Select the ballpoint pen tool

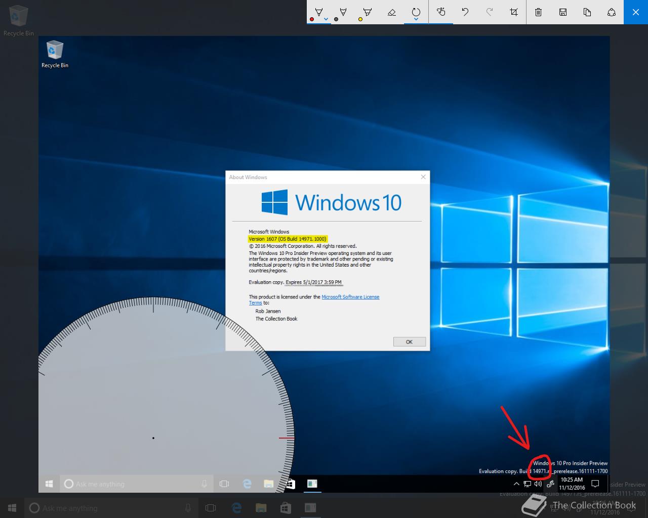coord(319,12)
